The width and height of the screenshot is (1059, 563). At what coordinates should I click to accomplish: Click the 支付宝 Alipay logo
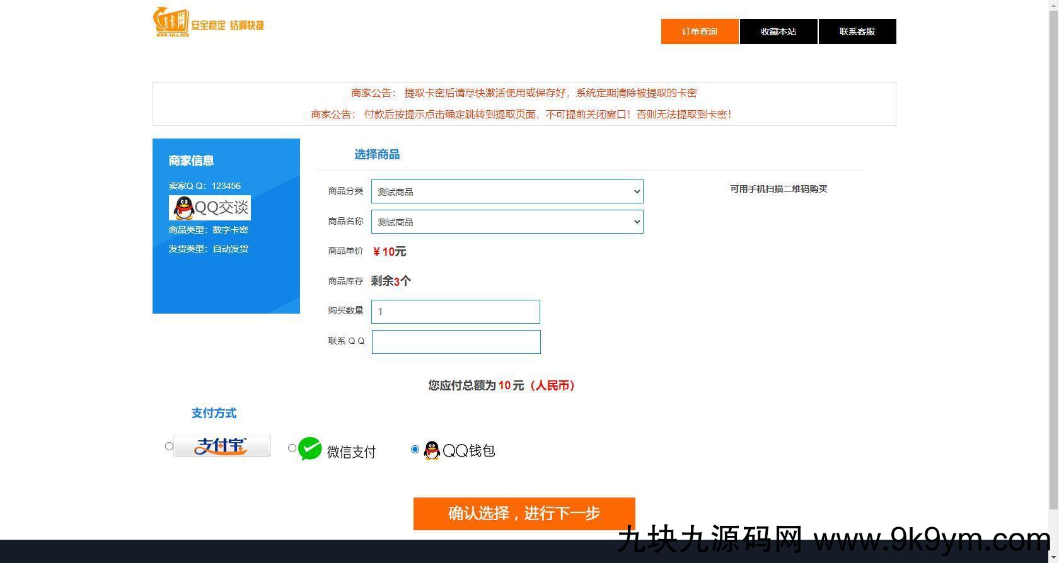pyautogui.click(x=222, y=446)
